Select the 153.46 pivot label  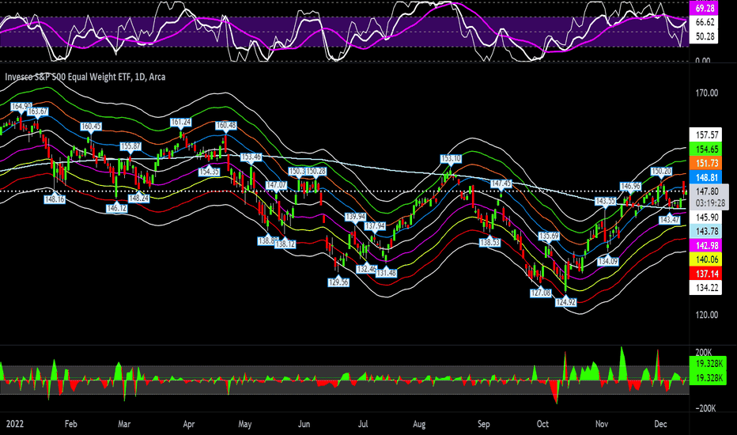(251, 157)
